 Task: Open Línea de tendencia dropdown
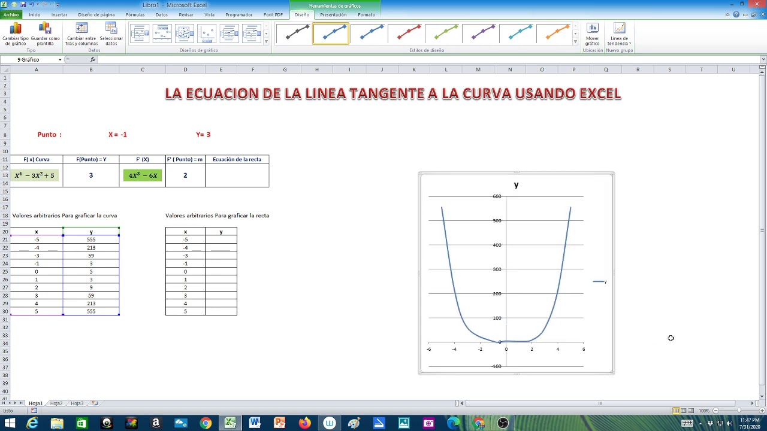click(619, 34)
